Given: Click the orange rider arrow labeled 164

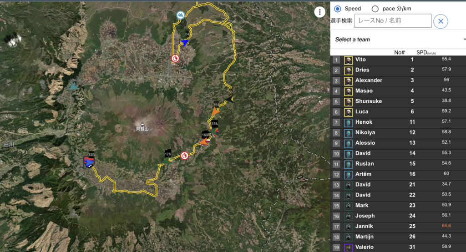Looking at the screenshot, I should pyautogui.click(x=216, y=110).
